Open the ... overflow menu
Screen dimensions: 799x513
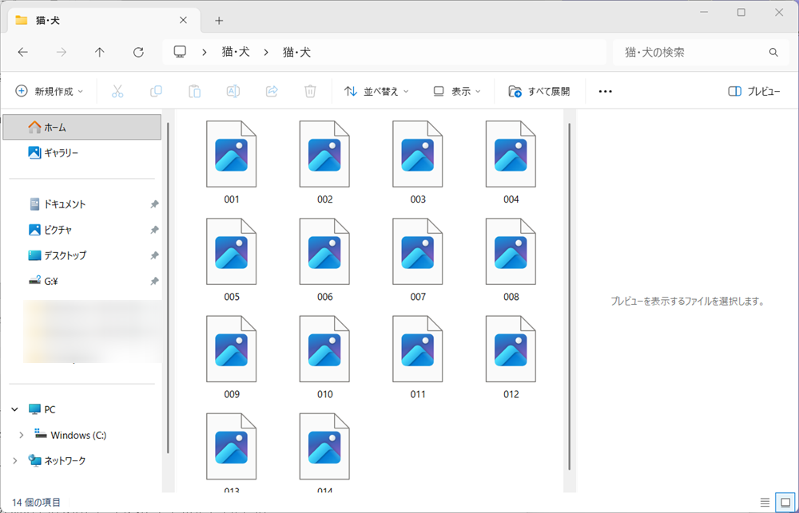(x=605, y=90)
